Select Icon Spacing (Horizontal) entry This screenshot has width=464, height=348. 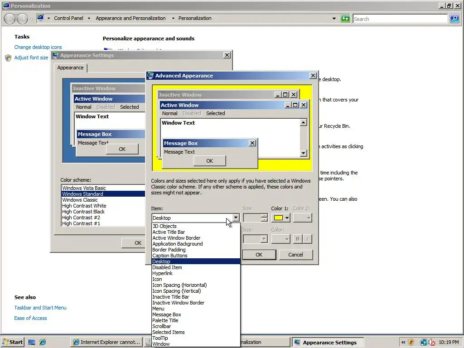click(x=196, y=285)
